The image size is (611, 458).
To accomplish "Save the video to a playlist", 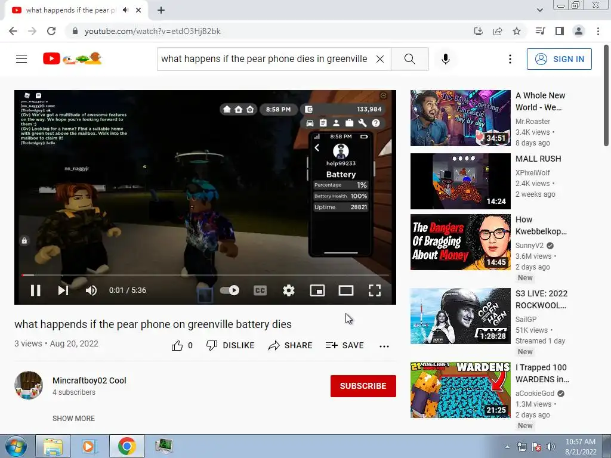I will 345,345.
